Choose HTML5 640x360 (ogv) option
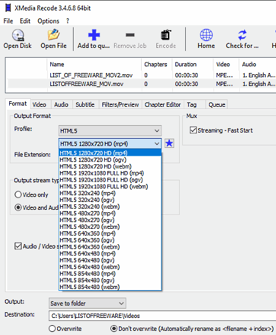This screenshot has height=335, width=276. pos(110,240)
